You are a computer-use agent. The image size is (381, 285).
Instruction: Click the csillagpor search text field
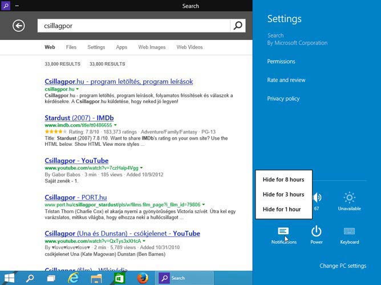click(133, 26)
